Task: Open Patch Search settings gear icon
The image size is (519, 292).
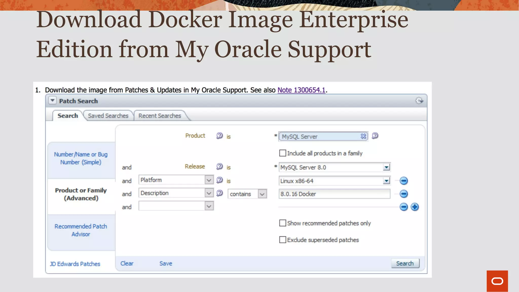Action: pyautogui.click(x=419, y=101)
